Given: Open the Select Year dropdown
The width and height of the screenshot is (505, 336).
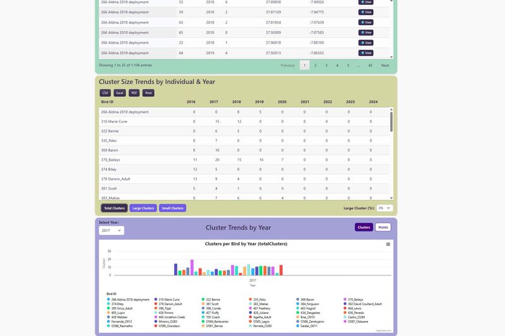Looking at the screenshot, I should click(x=111, y=231).
